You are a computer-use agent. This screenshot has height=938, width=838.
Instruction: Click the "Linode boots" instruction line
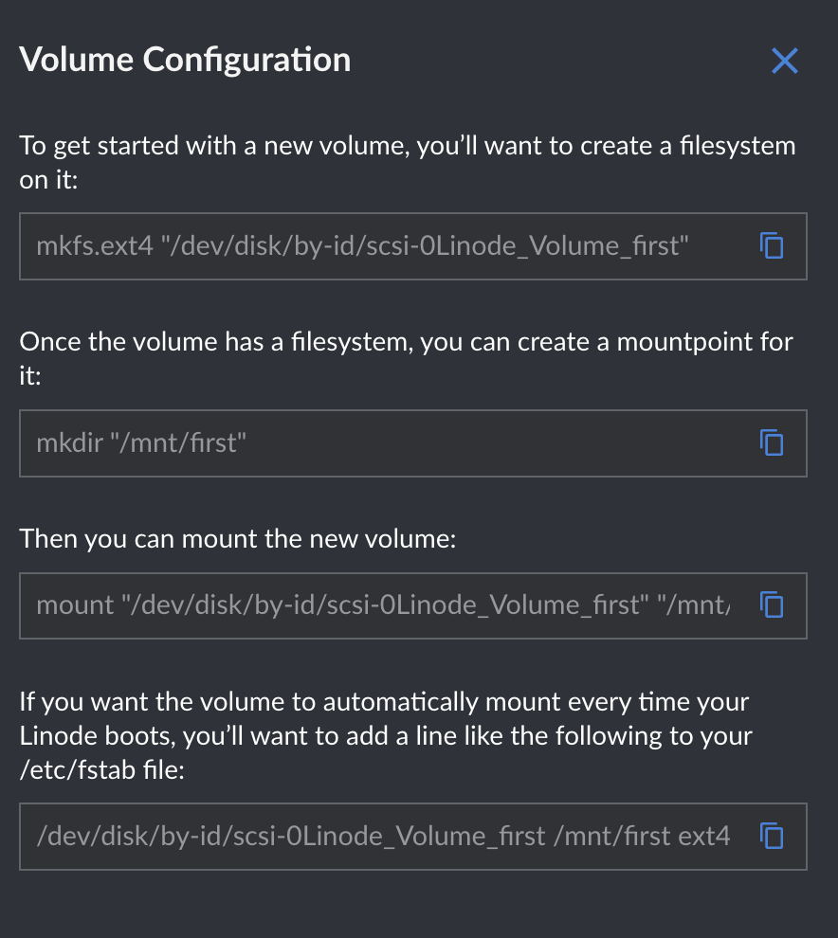point(386,736)
